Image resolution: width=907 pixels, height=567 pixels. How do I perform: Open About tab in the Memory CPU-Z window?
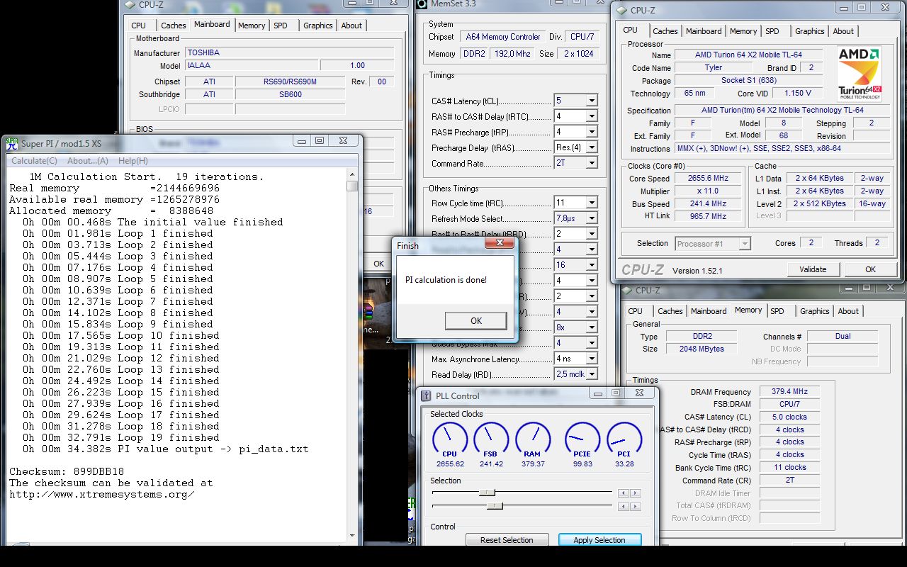[848, 311]
